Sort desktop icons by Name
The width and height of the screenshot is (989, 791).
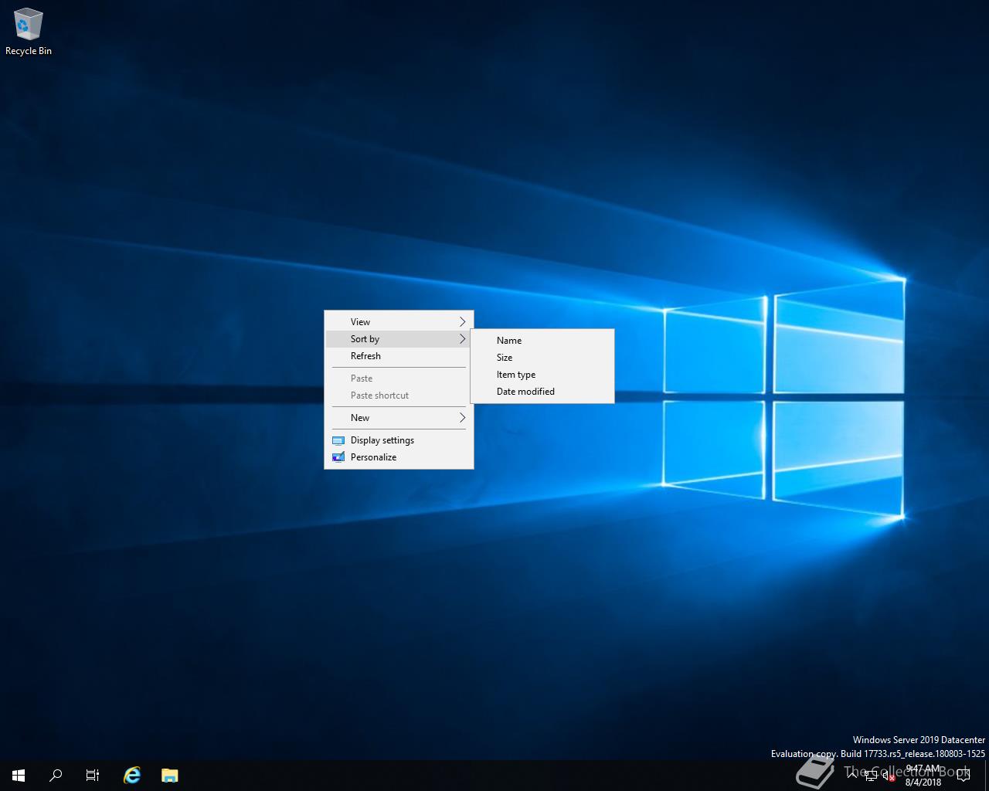point(542,341)
